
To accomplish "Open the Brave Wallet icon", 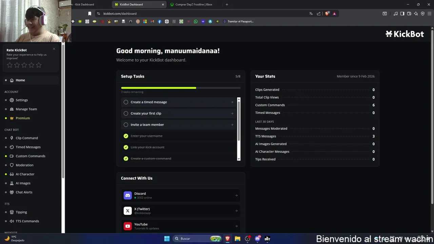I will pyautogui.click(x=409, y=14).
